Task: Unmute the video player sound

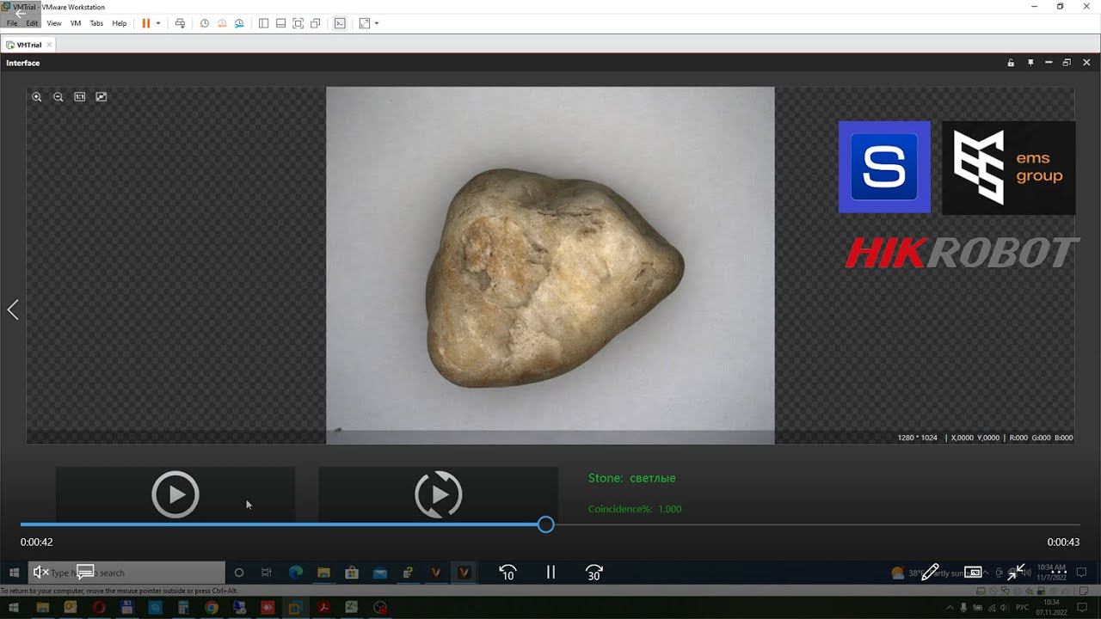Action: 40,573
